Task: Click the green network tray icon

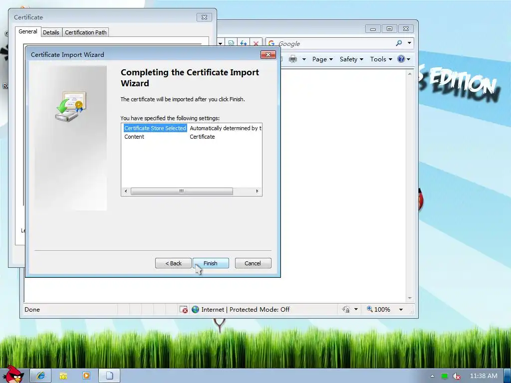Action: (445, 376)
